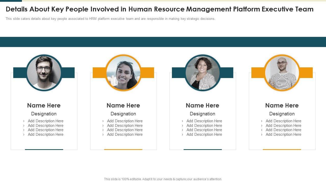326x183 pixels.
Task: Select the orange ribbon behind the sunglasses woman's photo
Action: point(148,73)
